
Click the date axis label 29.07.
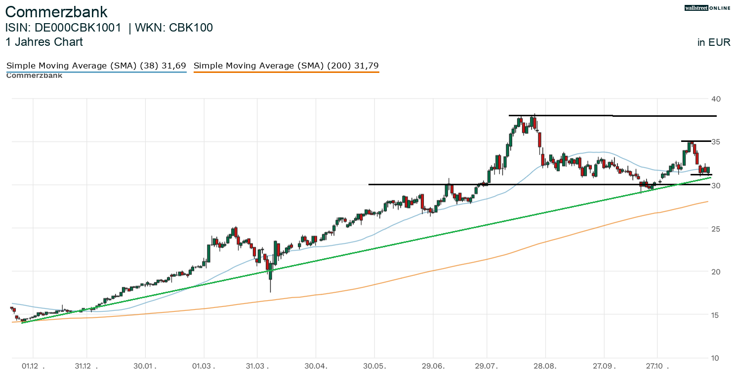pyautogui.click(x=487, y=366)
